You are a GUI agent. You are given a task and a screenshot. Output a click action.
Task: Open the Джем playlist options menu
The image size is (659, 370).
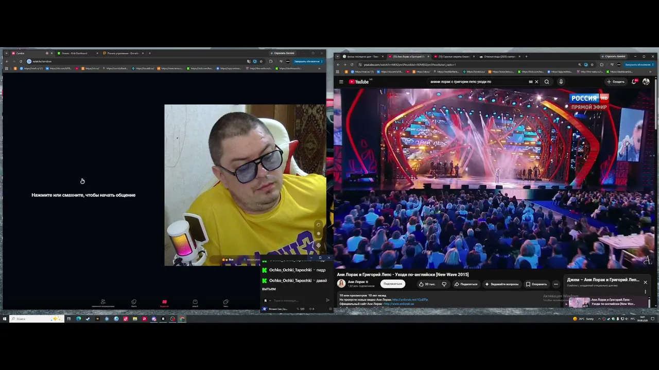tap(645, 292)
